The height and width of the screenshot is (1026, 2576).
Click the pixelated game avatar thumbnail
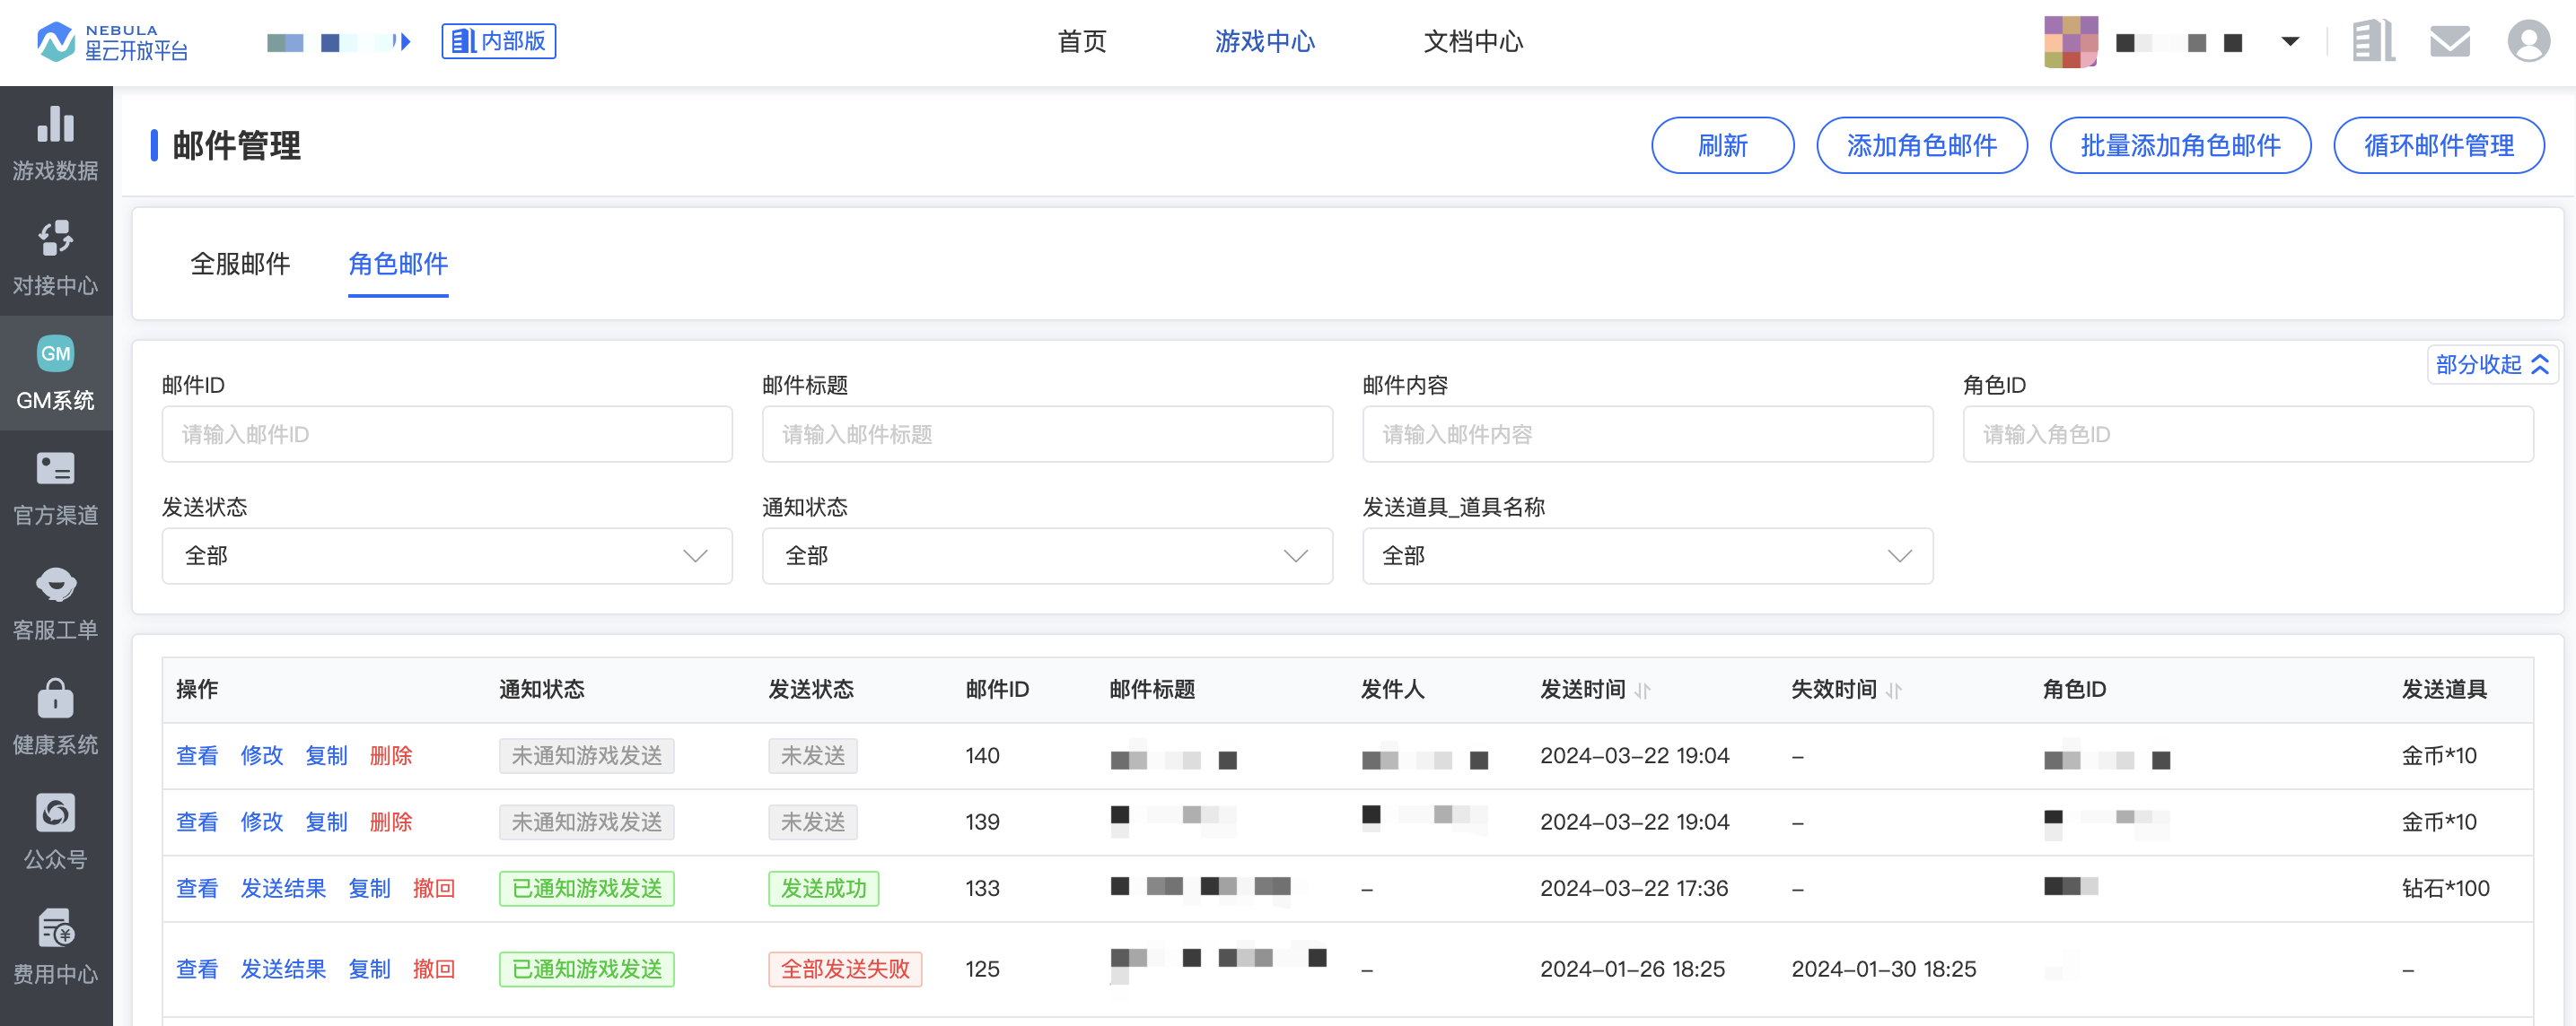point(2071,41)
